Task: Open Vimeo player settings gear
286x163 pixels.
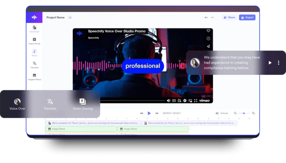Action: [185, 100]
